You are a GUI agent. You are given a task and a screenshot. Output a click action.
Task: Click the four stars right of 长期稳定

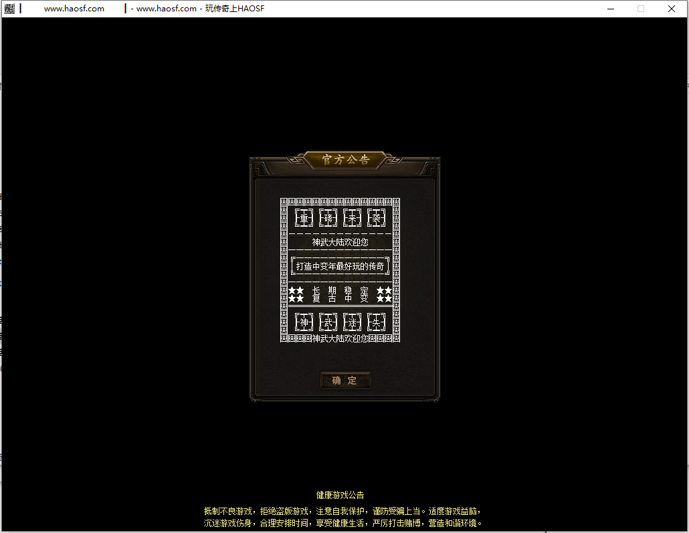[x=384, y=294]
